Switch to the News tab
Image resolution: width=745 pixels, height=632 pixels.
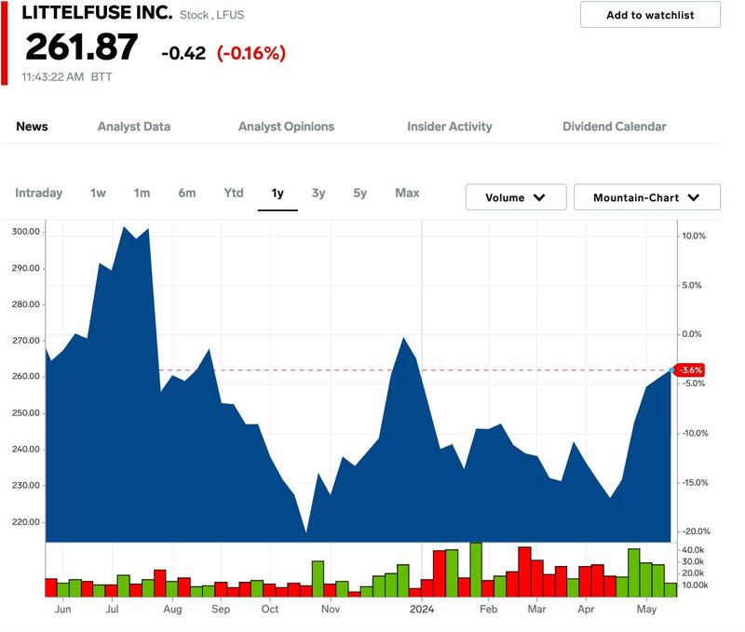coord(32,127)
